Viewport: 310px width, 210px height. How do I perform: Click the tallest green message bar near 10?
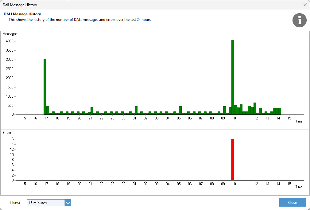point(233,77)
